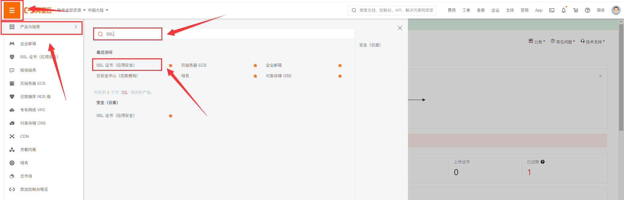Click the page vertical scrollbar thumb
624x200 pixels.
click(x=621, y=77)
